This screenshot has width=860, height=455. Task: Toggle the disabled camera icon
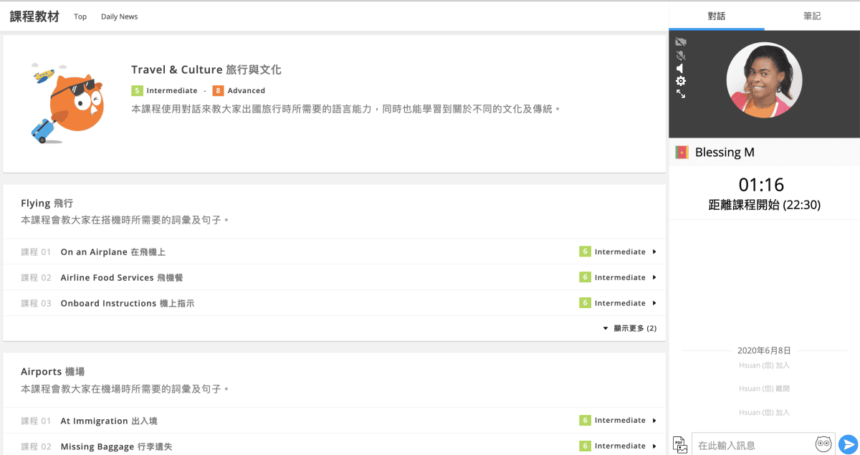point(681,42)
